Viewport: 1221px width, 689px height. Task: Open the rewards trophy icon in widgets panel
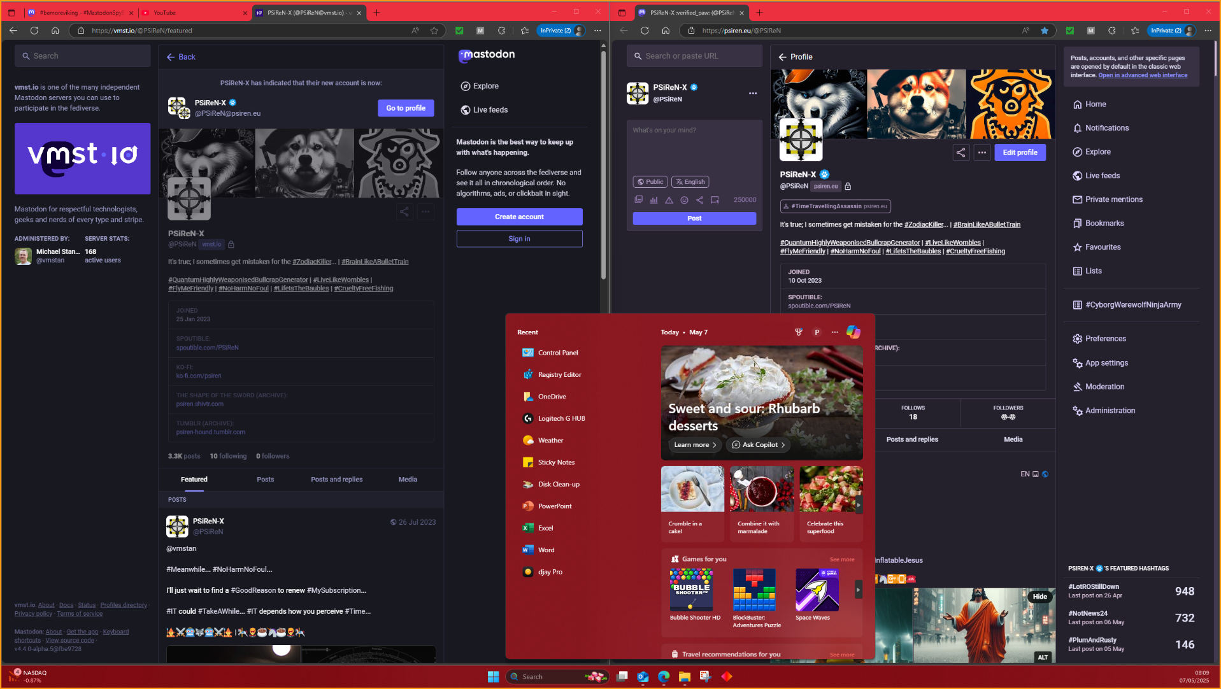(x=799, y=332)
